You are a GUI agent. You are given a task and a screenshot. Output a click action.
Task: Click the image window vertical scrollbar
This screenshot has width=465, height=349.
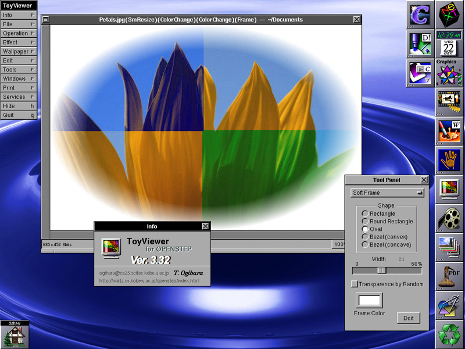pyautogui.click(x=46, y=128)
